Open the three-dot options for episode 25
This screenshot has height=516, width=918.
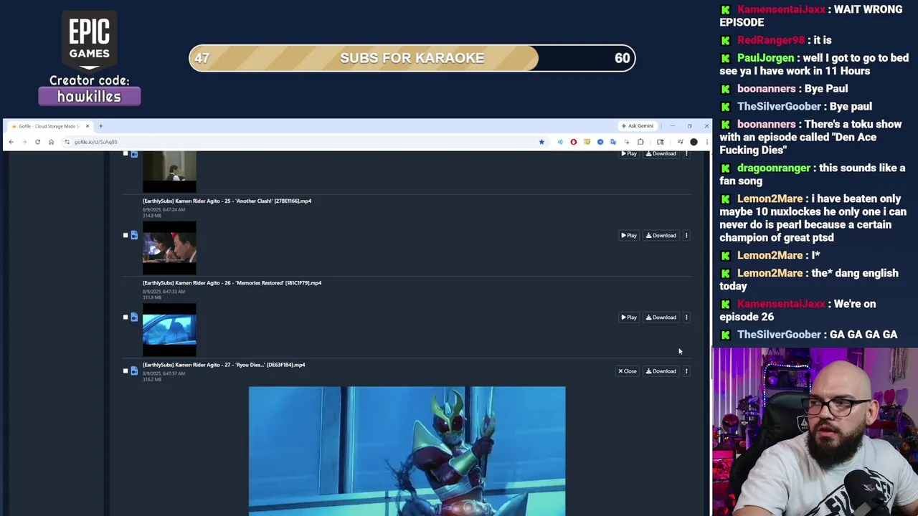click(x=686, y=235)
